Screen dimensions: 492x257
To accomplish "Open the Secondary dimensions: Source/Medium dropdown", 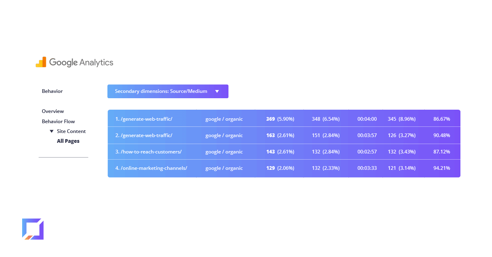I will pos(168,91).
